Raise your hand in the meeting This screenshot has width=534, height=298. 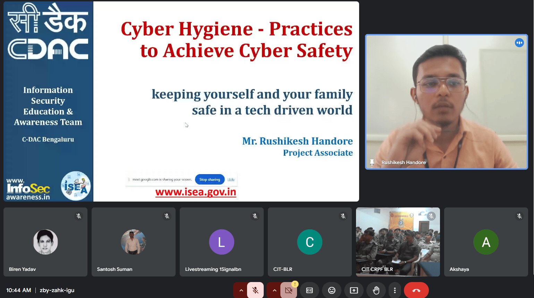point(376,290)
